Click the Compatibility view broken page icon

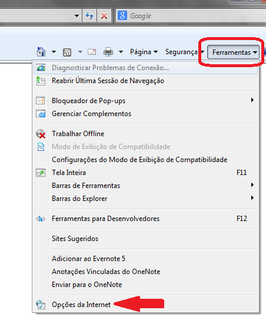tap(41, 147)
